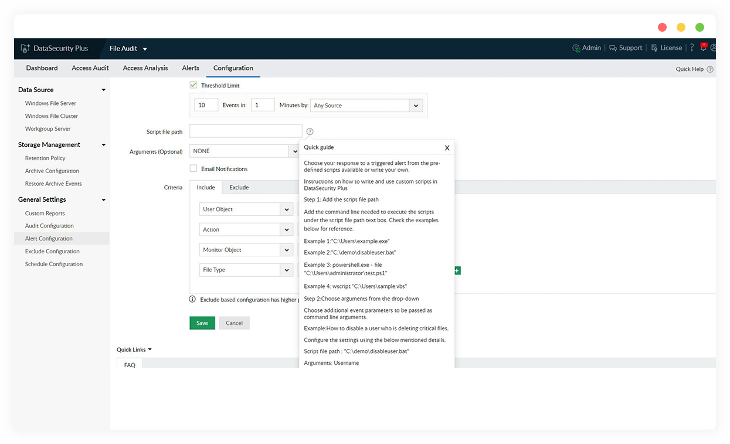Open Archive Configuration in sidebar
The image size is (730, 444).
pos(52,171)
